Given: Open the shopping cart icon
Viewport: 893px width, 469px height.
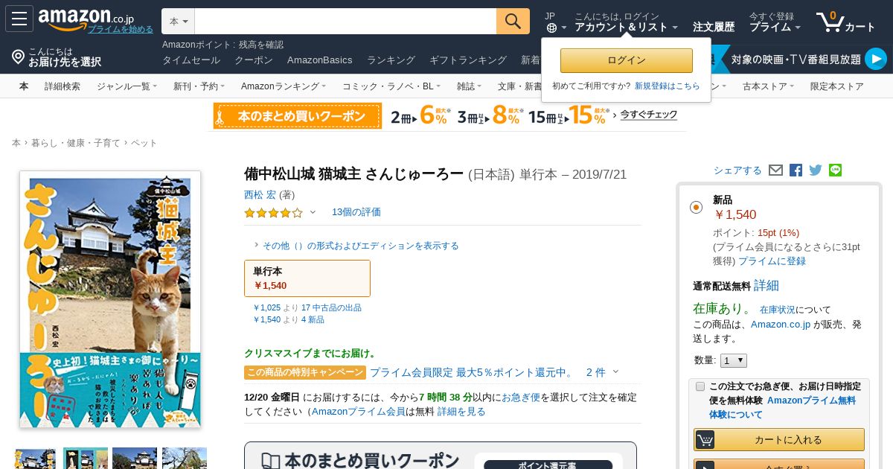Looking at the screenshot, I should (845, 22).
